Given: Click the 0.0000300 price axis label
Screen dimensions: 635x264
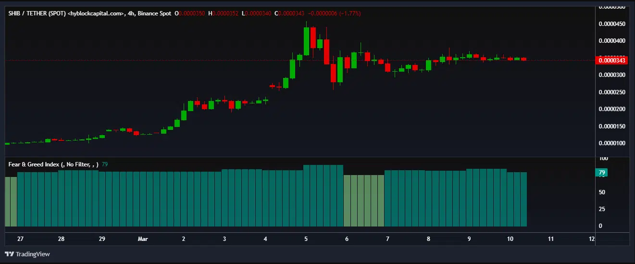Looking at the screenshot, I should pyautogui.click(x=611, y=75).
